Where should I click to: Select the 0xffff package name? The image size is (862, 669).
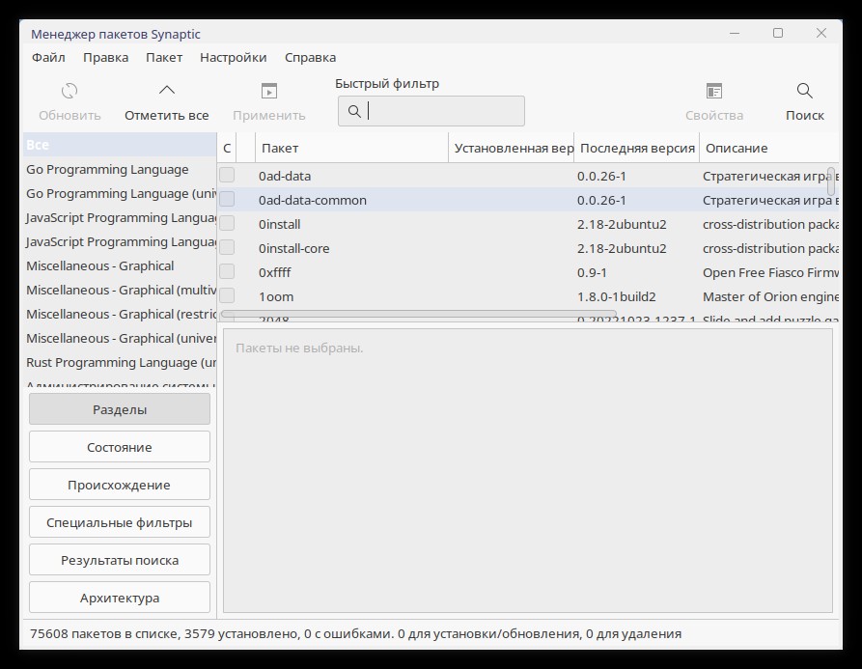tap(275, 272)
